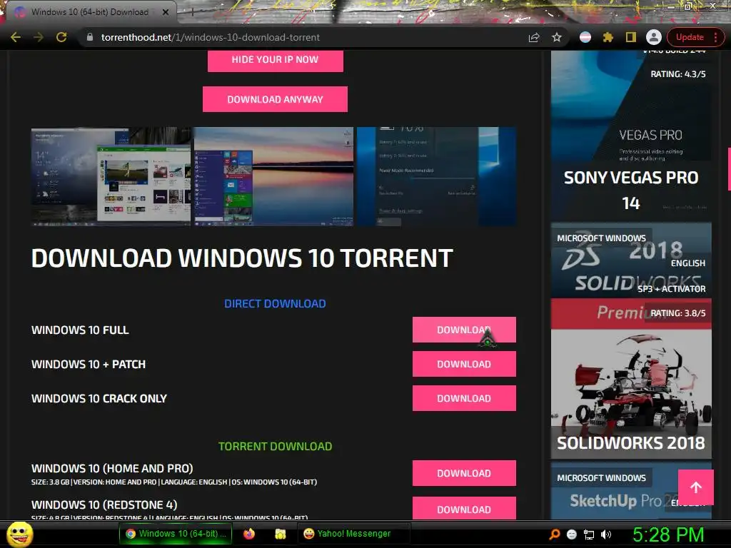Click the page's pink vertical scrollbar thumb
Viewport: 731px width, 548px height.
[x=729, y=168]
